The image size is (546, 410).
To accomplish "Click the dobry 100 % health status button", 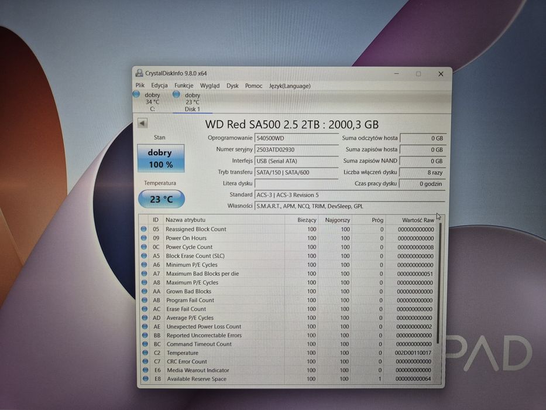I will pos(160,158).
